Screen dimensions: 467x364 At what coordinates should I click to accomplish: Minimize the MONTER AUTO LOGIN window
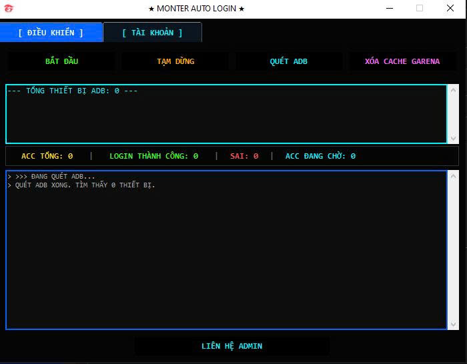390,9
